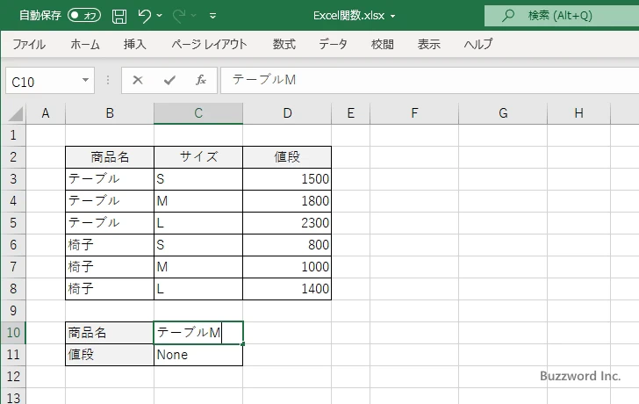Click cell C11 showing None
This screenshot has height=404, width=639.
tap(198, 355)
